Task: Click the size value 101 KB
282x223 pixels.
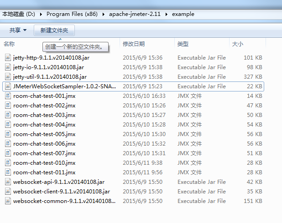Action: click(253, 58)
